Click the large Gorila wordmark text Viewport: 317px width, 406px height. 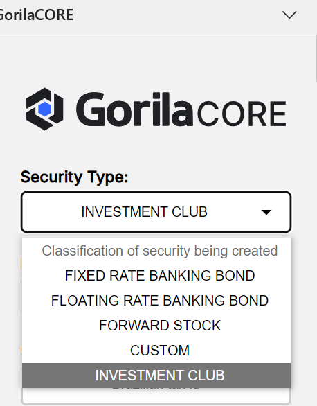point(134,109)
